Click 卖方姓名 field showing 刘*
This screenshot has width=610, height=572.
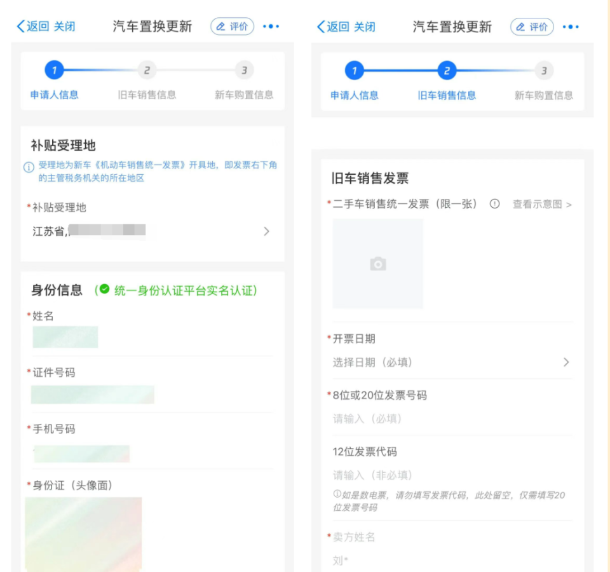coord(452,561)
